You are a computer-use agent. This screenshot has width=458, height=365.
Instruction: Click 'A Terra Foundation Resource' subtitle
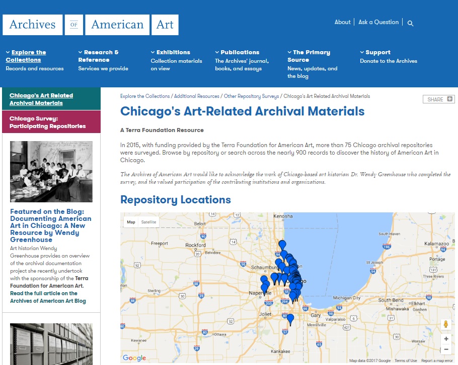coord(162,130)
